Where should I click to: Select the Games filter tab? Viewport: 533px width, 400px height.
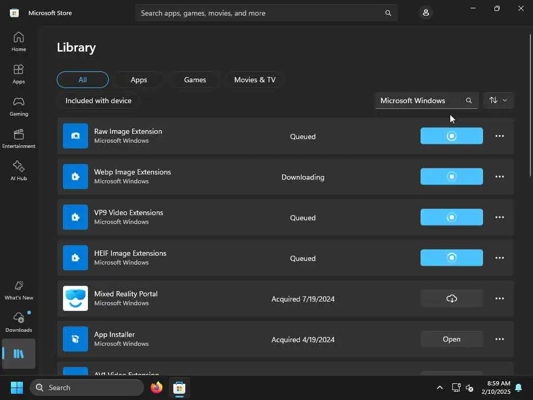(195, 80)
